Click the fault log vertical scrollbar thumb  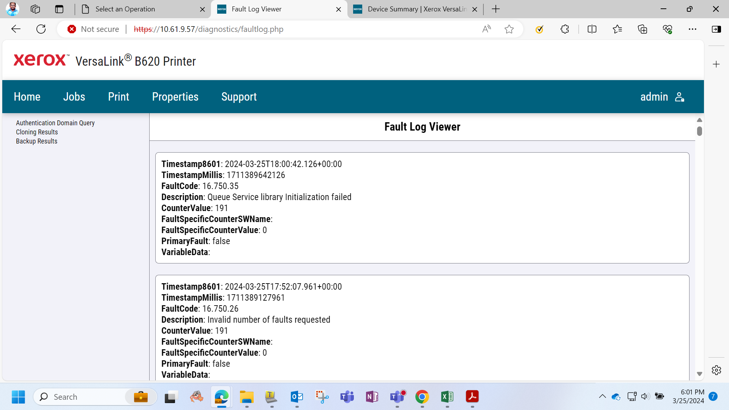pyautogui.click(x=699, y=131)
